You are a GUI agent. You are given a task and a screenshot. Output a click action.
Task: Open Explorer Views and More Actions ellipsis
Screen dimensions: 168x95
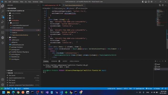(x=38, y=5)
